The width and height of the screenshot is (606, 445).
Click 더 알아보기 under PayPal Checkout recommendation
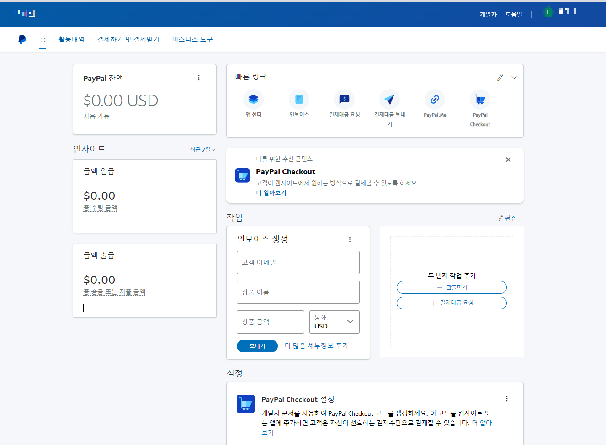pyautogui.click(x=271, y=193)
